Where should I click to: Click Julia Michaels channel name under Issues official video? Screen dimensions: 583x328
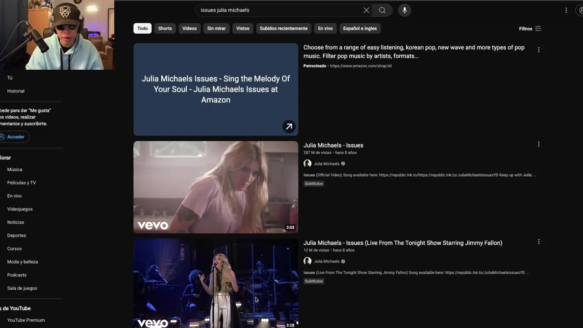point(327,164)
